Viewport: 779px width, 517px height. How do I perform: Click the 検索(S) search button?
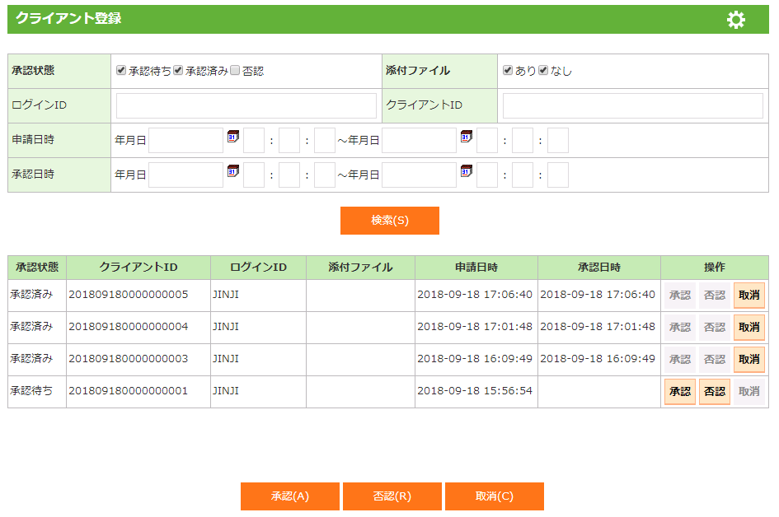pos(389,221)
